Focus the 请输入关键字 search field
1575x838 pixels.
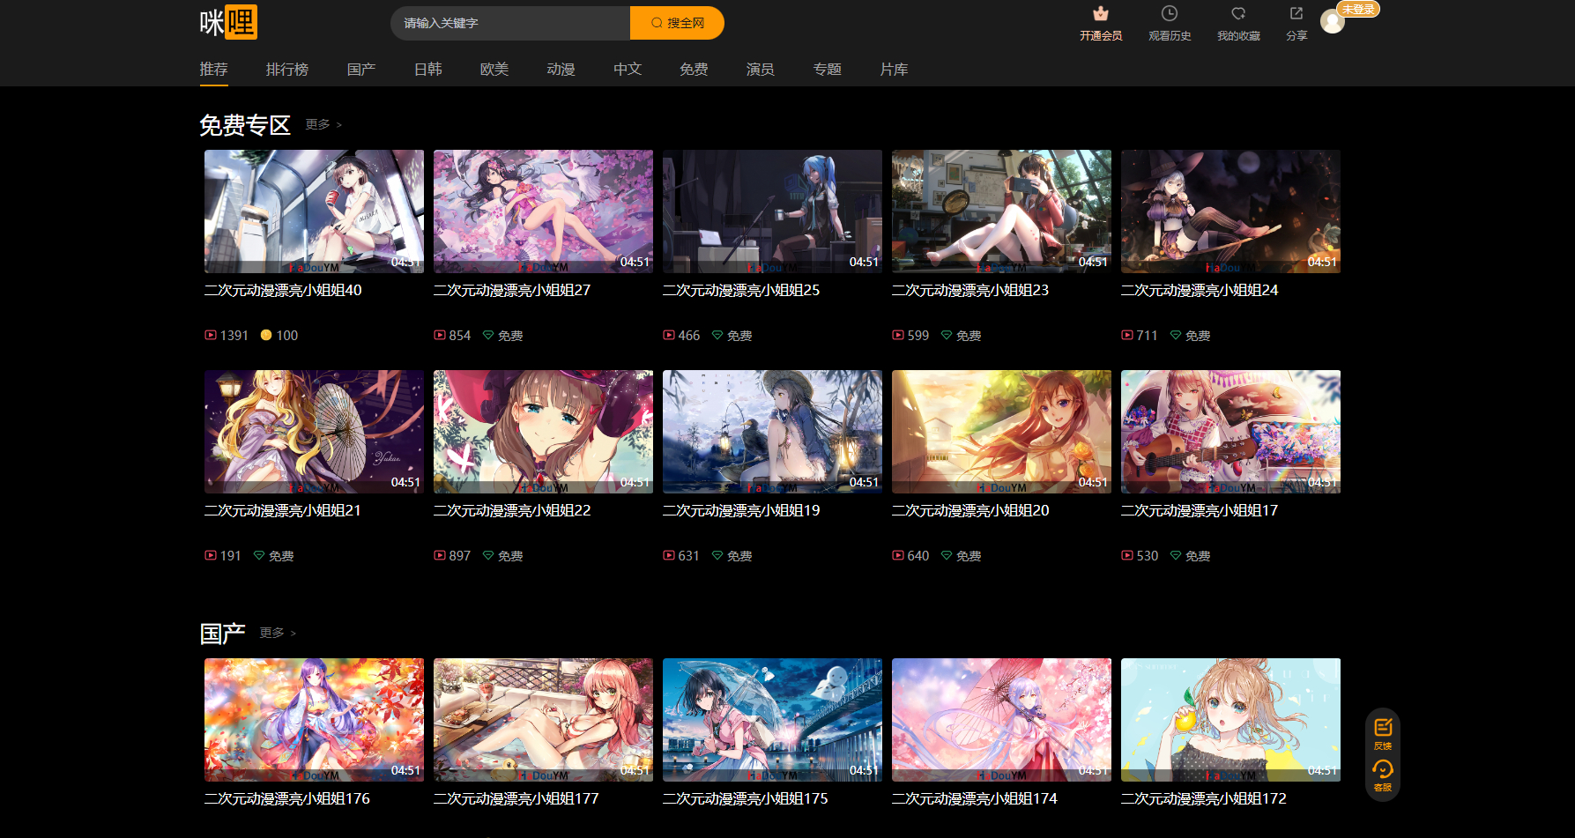[x=511, y=23]
